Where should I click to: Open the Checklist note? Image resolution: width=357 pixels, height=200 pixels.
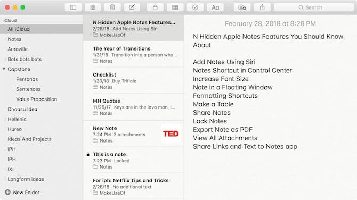pyautogui.click(x=133, y=81)
